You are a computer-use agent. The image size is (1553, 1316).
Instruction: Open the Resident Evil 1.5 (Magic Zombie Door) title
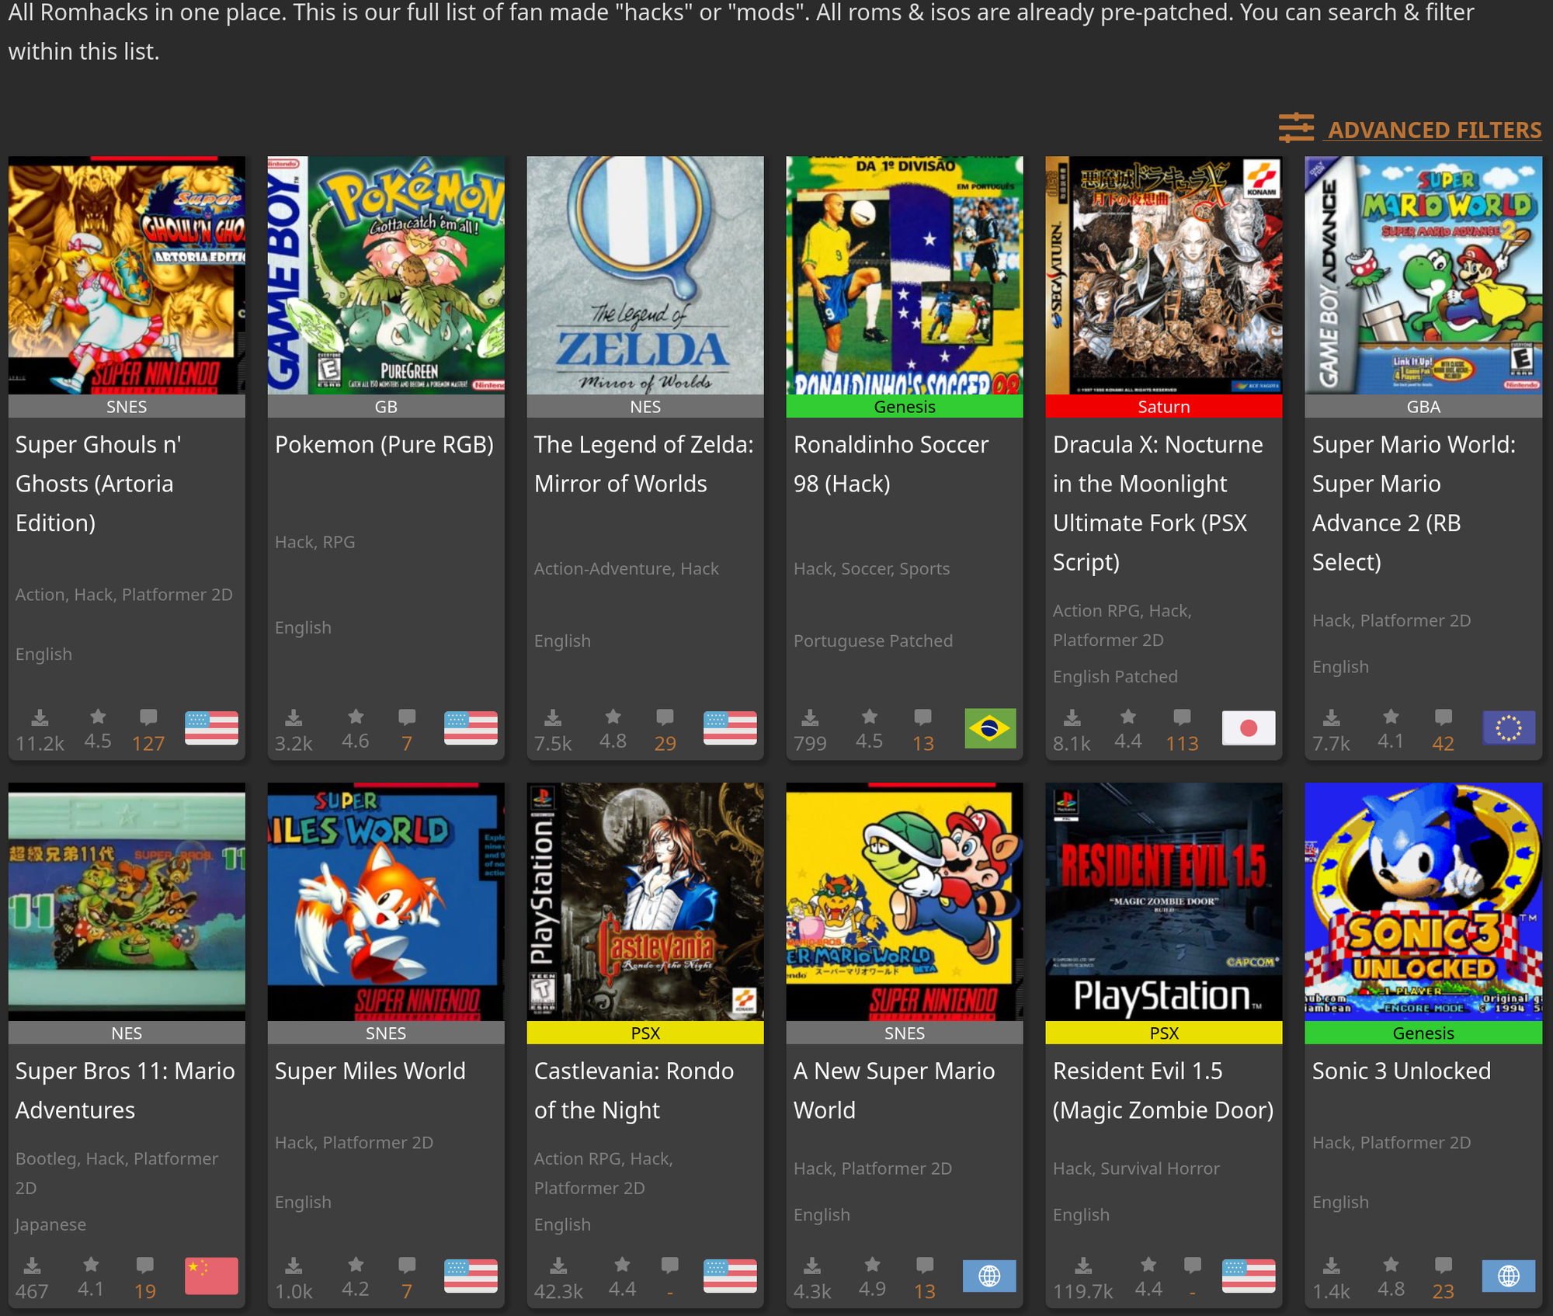point(1163,1090)
